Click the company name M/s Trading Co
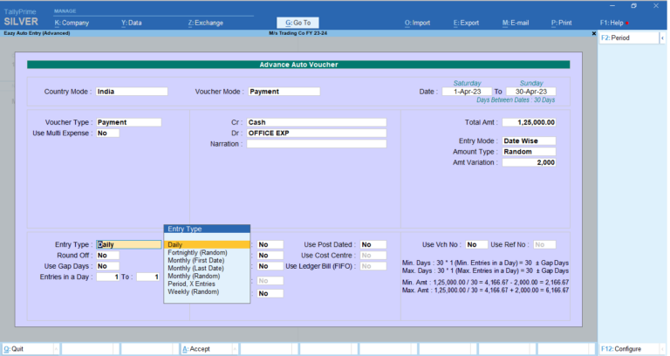Screen dimensions: 670x356 [297, 33]
